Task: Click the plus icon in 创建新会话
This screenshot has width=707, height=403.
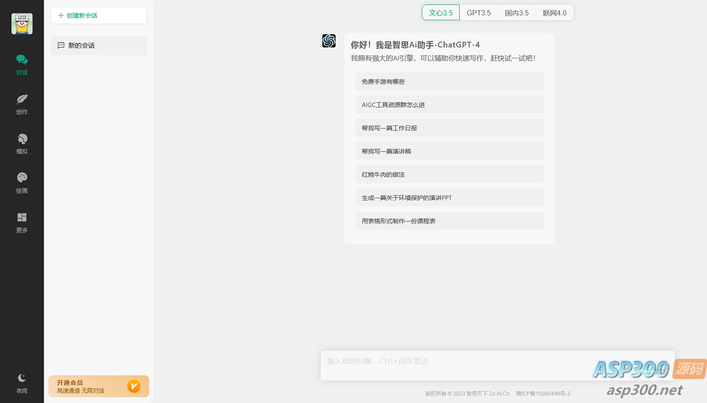Action: tap(61, 15)
